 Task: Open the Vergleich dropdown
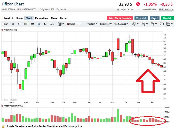pyautogui.click(x=92, y=24)
